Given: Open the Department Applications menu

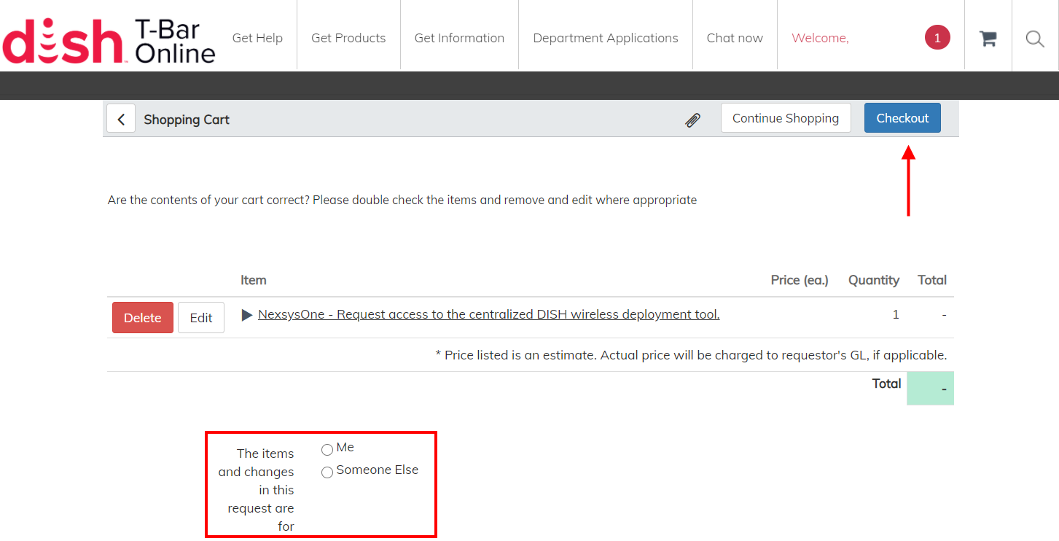Looking at the screenshot, I should pyautogui.click(x=606, y=38).
